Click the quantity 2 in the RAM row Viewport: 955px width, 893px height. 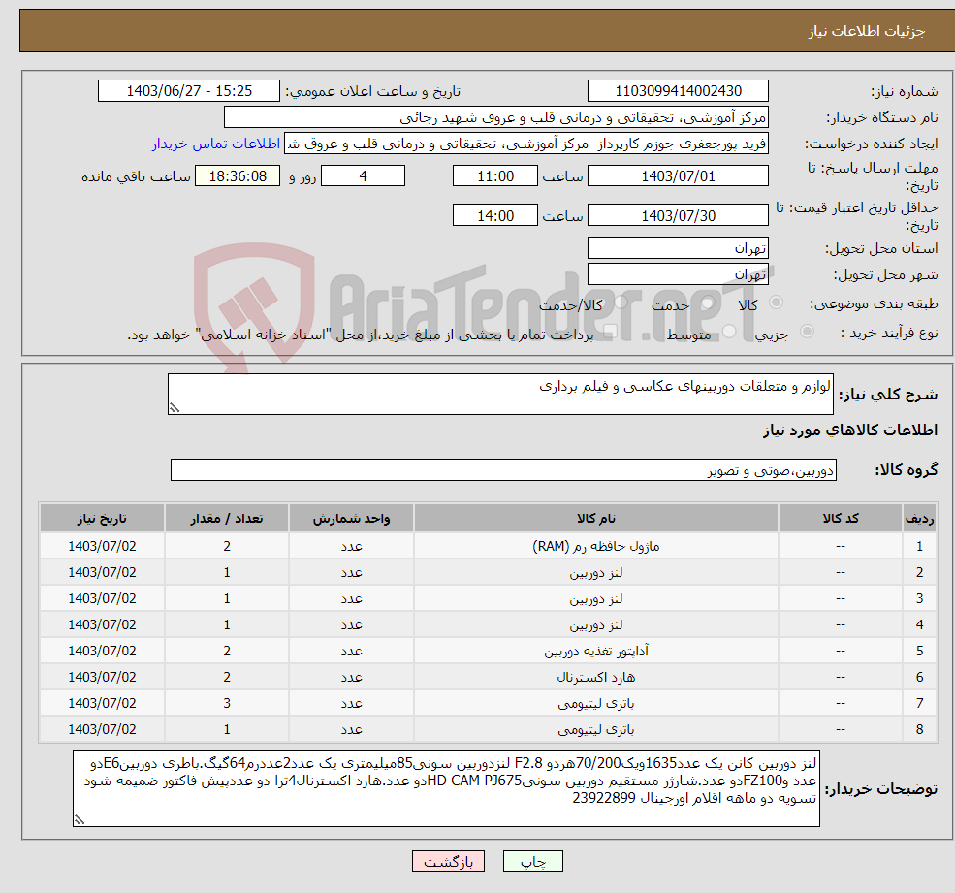coord(227,547)
